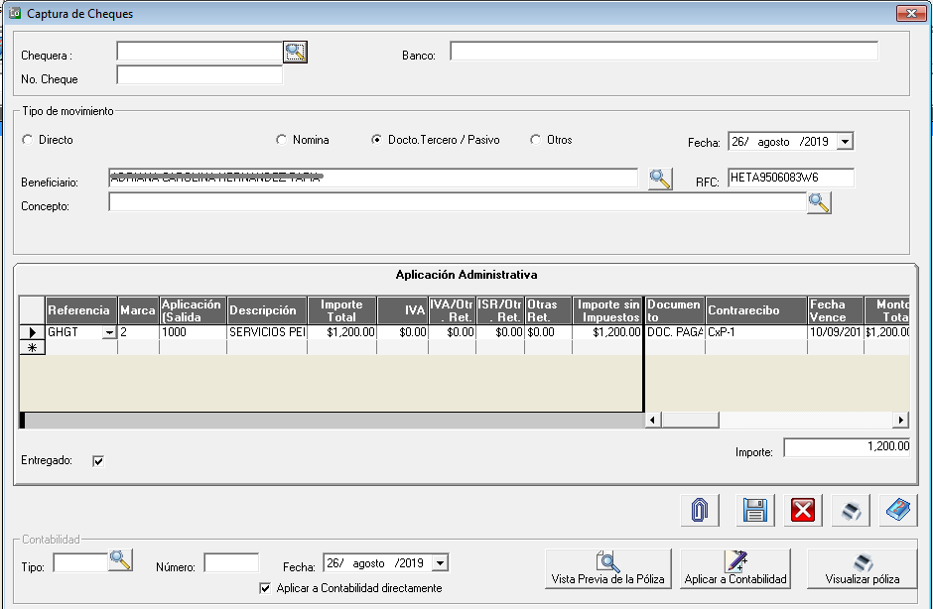The width and height of the screenshot is (933, 609).
Task: Click Vista Previa de la Póliza button
Action: (608, 568)
